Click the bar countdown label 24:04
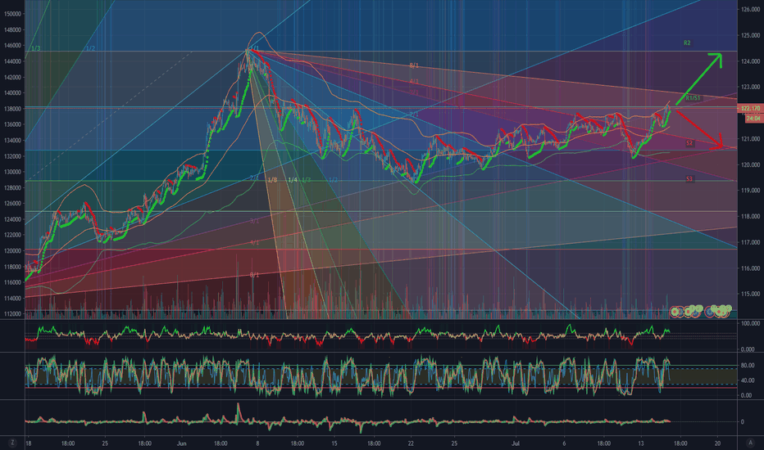 (753, 118)
